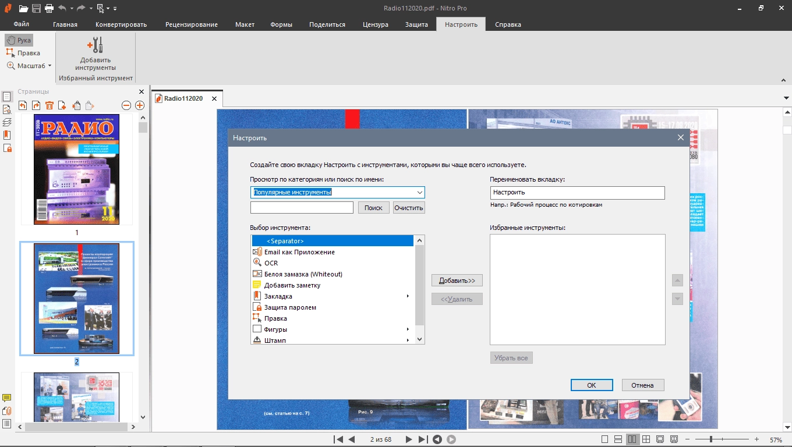Confirm the dialog with OK
Image resolution: width=792 pixels, height=447 pixels.
pos(592,385)
